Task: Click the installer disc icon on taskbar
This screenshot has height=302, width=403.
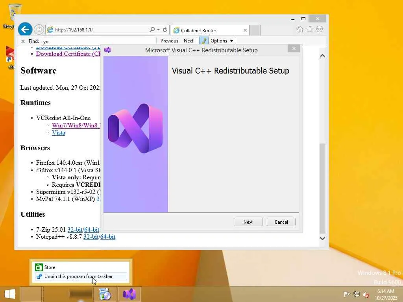Action: point(105,294)
